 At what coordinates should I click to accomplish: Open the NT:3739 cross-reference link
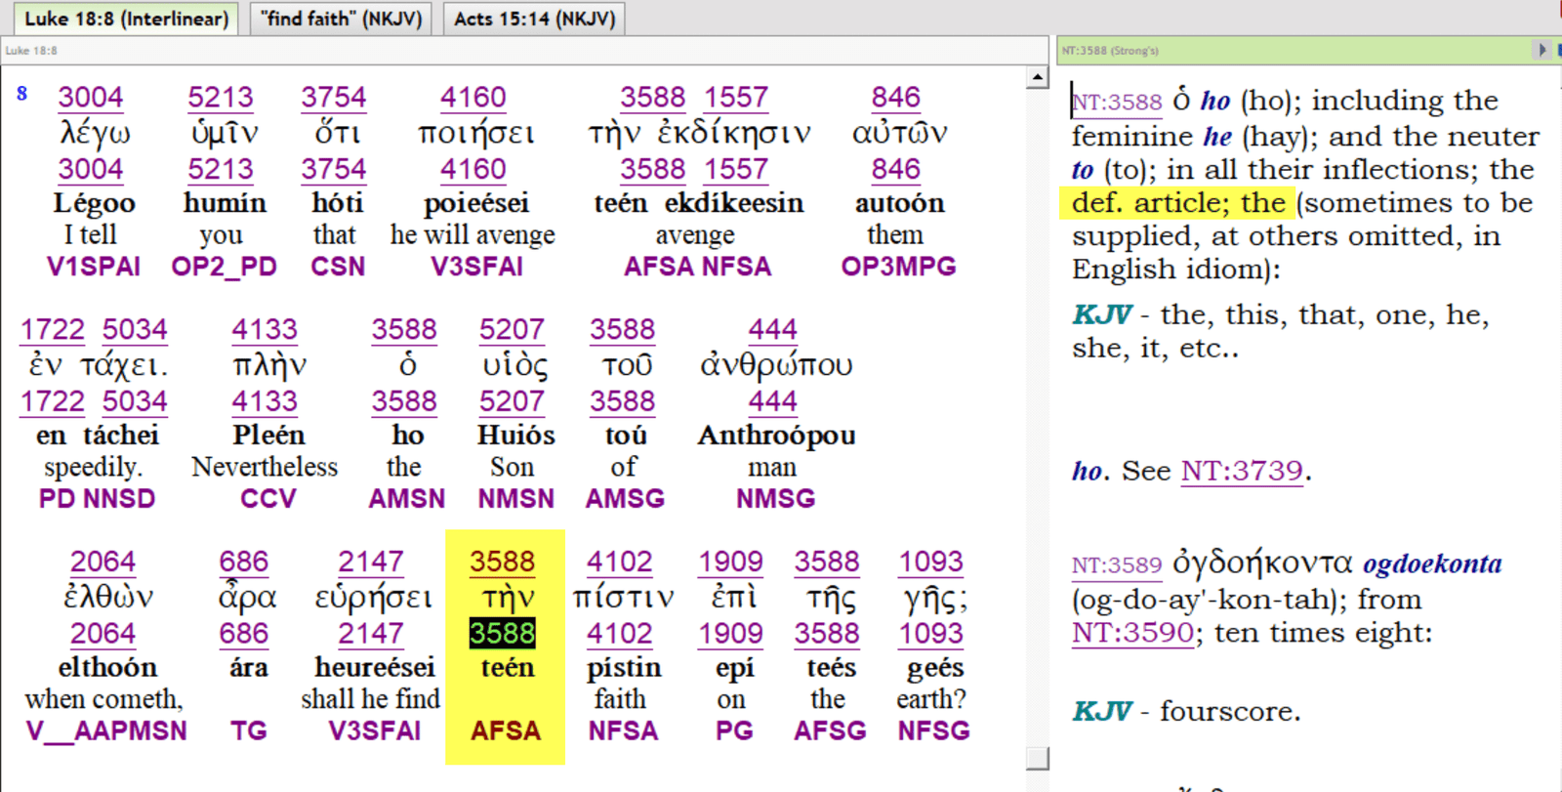click(1242, 471)
